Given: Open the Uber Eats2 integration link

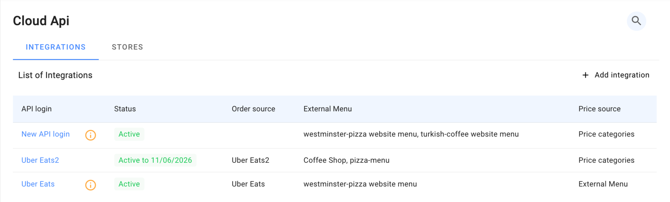Looking at the screenshot, I should (x=40, y=160).
